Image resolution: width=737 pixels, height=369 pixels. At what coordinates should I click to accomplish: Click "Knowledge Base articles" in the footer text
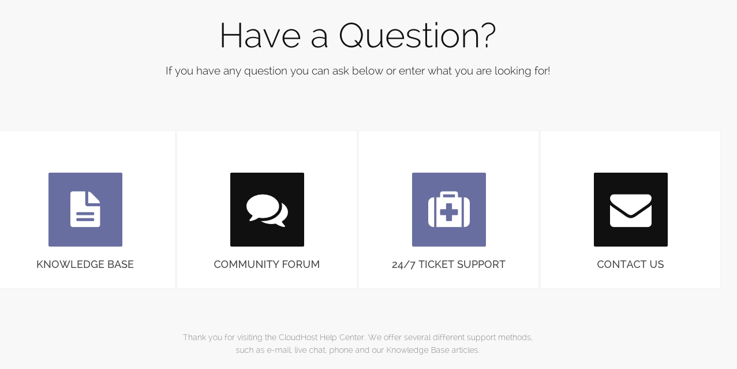click(x=433, y=350)
